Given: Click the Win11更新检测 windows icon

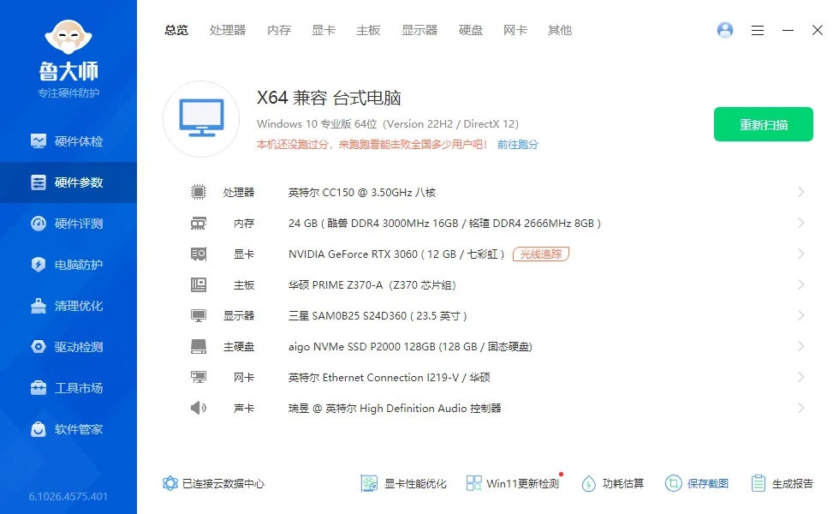Looking at the screenshot, I should pyautogui.click(x=473, y=483).
